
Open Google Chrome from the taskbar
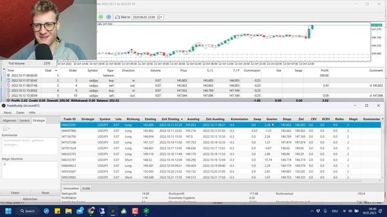point(91,211)
